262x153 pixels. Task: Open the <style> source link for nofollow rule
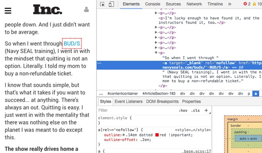click(x=193, y=130)
